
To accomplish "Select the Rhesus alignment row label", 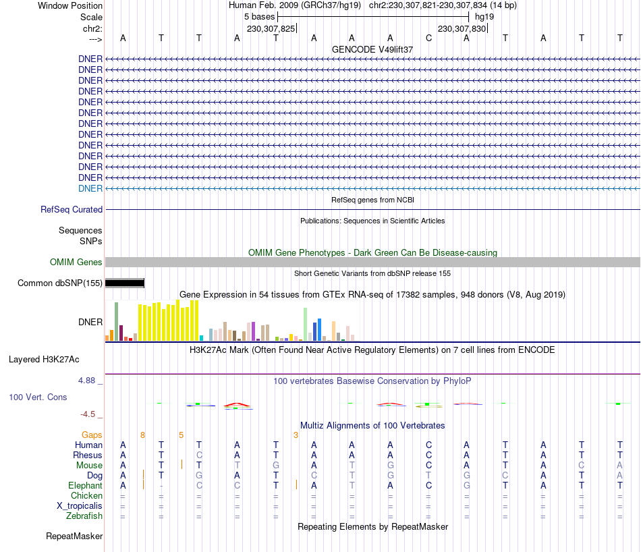I will [x=88, y=455].
